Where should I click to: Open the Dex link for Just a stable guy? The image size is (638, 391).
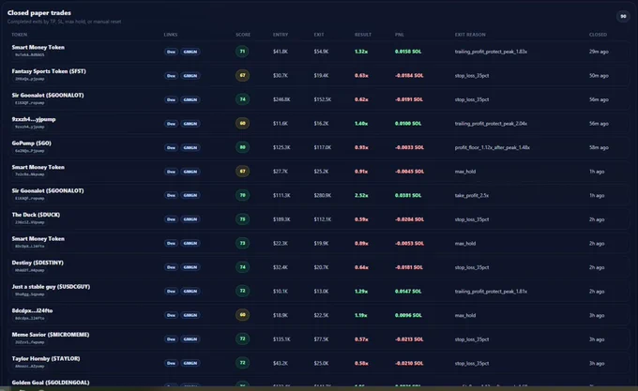click(171, 292)
